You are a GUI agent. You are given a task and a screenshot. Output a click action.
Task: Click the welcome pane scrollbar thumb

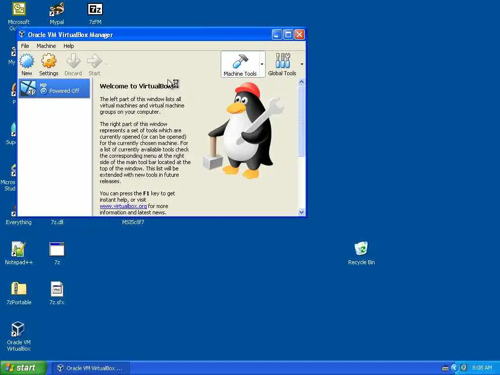click(x=301, y=121)
